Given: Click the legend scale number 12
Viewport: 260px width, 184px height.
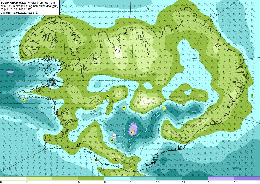Looking at the screenshot, I should pyautogui.click(x=158, y=182).
